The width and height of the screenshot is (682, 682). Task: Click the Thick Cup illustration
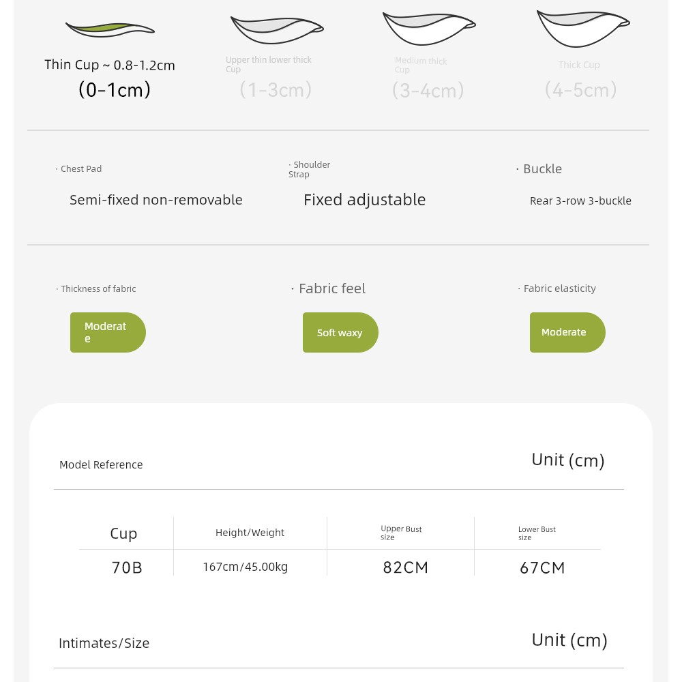tap(583, 28)
